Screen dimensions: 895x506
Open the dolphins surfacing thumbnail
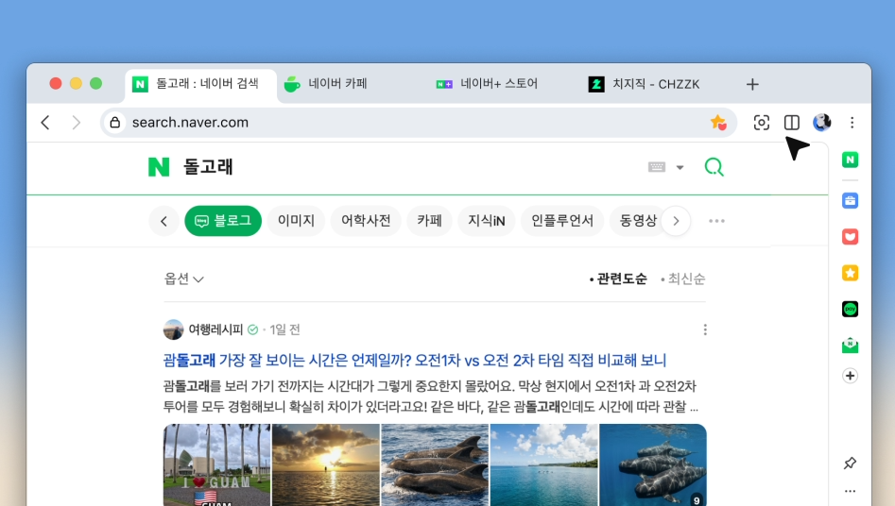[435, 464]
